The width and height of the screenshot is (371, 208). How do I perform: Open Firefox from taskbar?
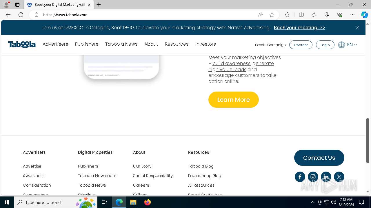pos(147,202)
